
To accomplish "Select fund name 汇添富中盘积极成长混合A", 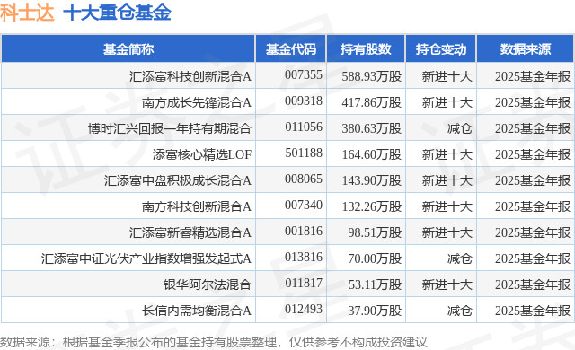I will pyautogui.click(x=178, y=180).
